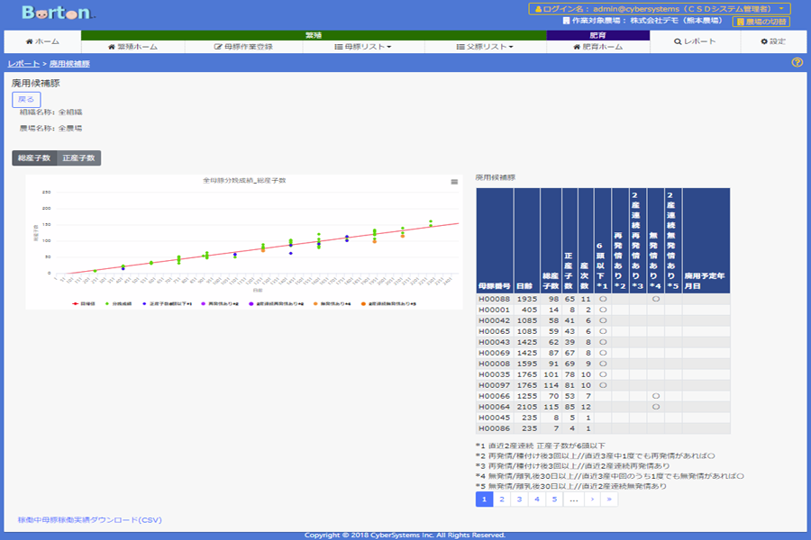The image size is (811, 540).
Task: Select sow H00097 in the table
Action: [494, 385]
